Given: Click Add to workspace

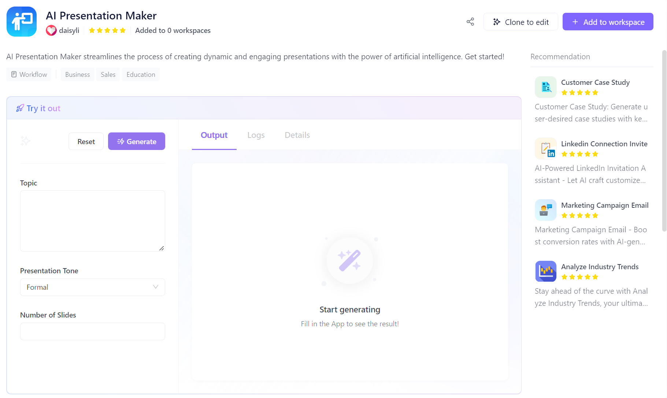Looking at the screenshot, I should tap(608, 22).
